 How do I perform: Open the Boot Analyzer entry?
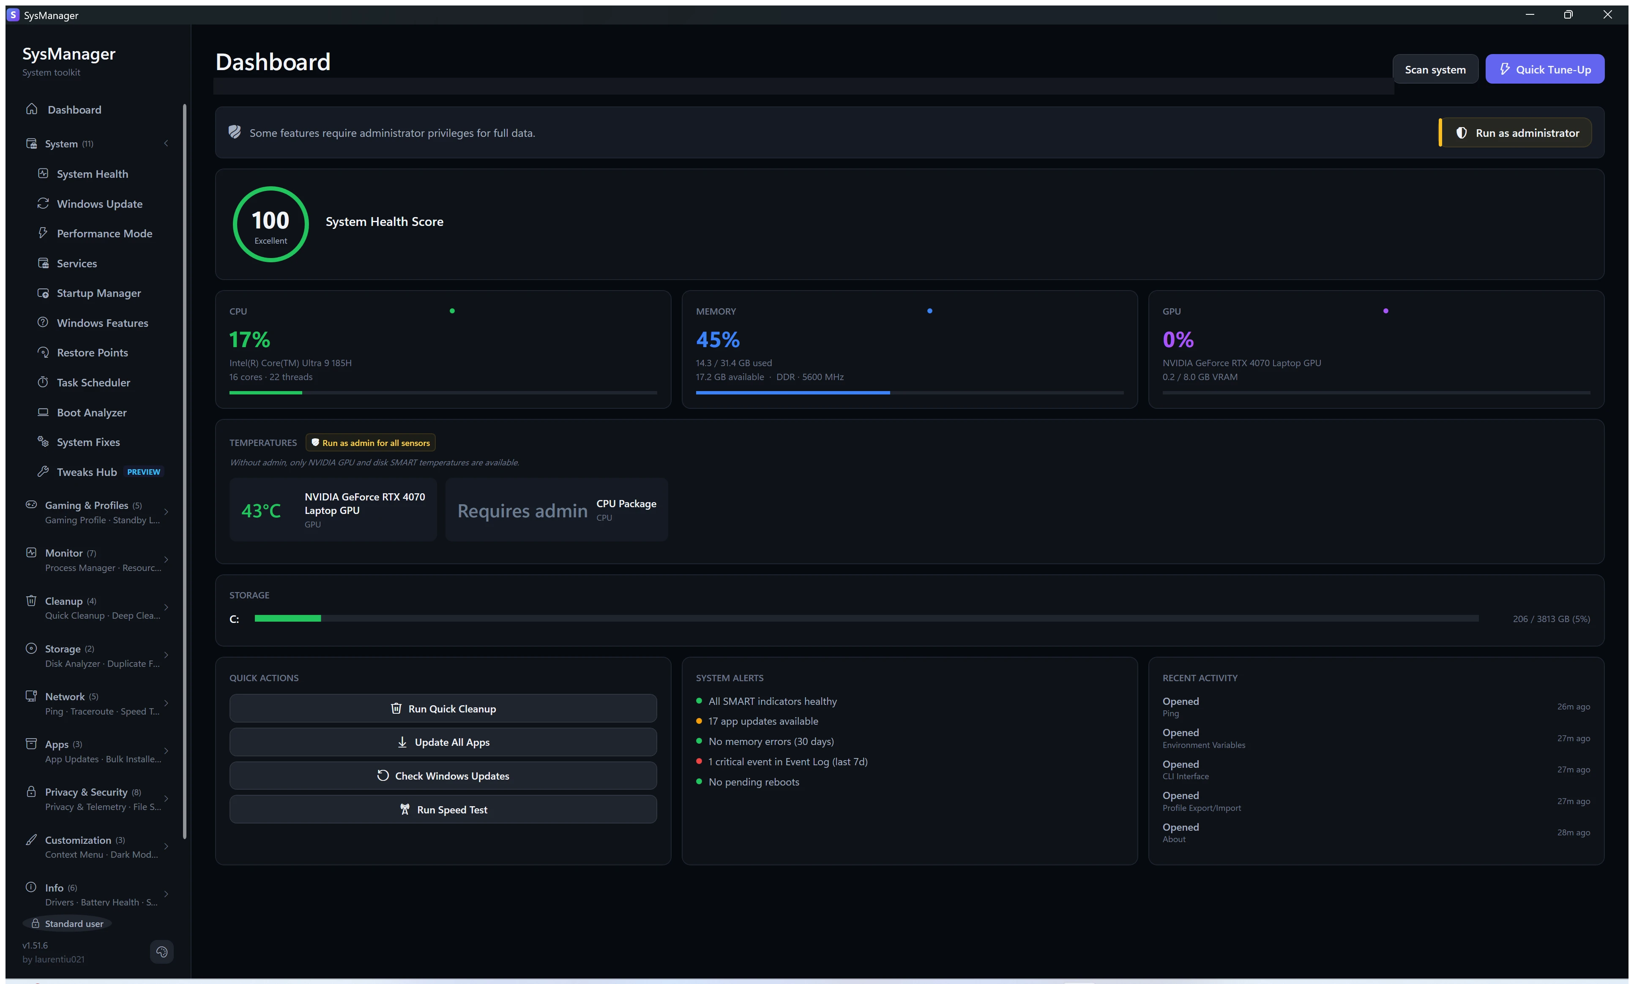(92, 412)
